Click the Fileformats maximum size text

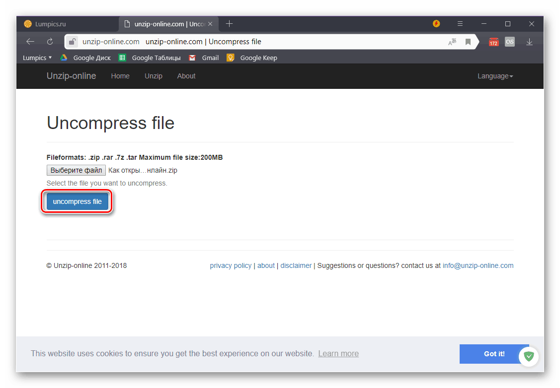pyautogui.click(x=135, y=157)
